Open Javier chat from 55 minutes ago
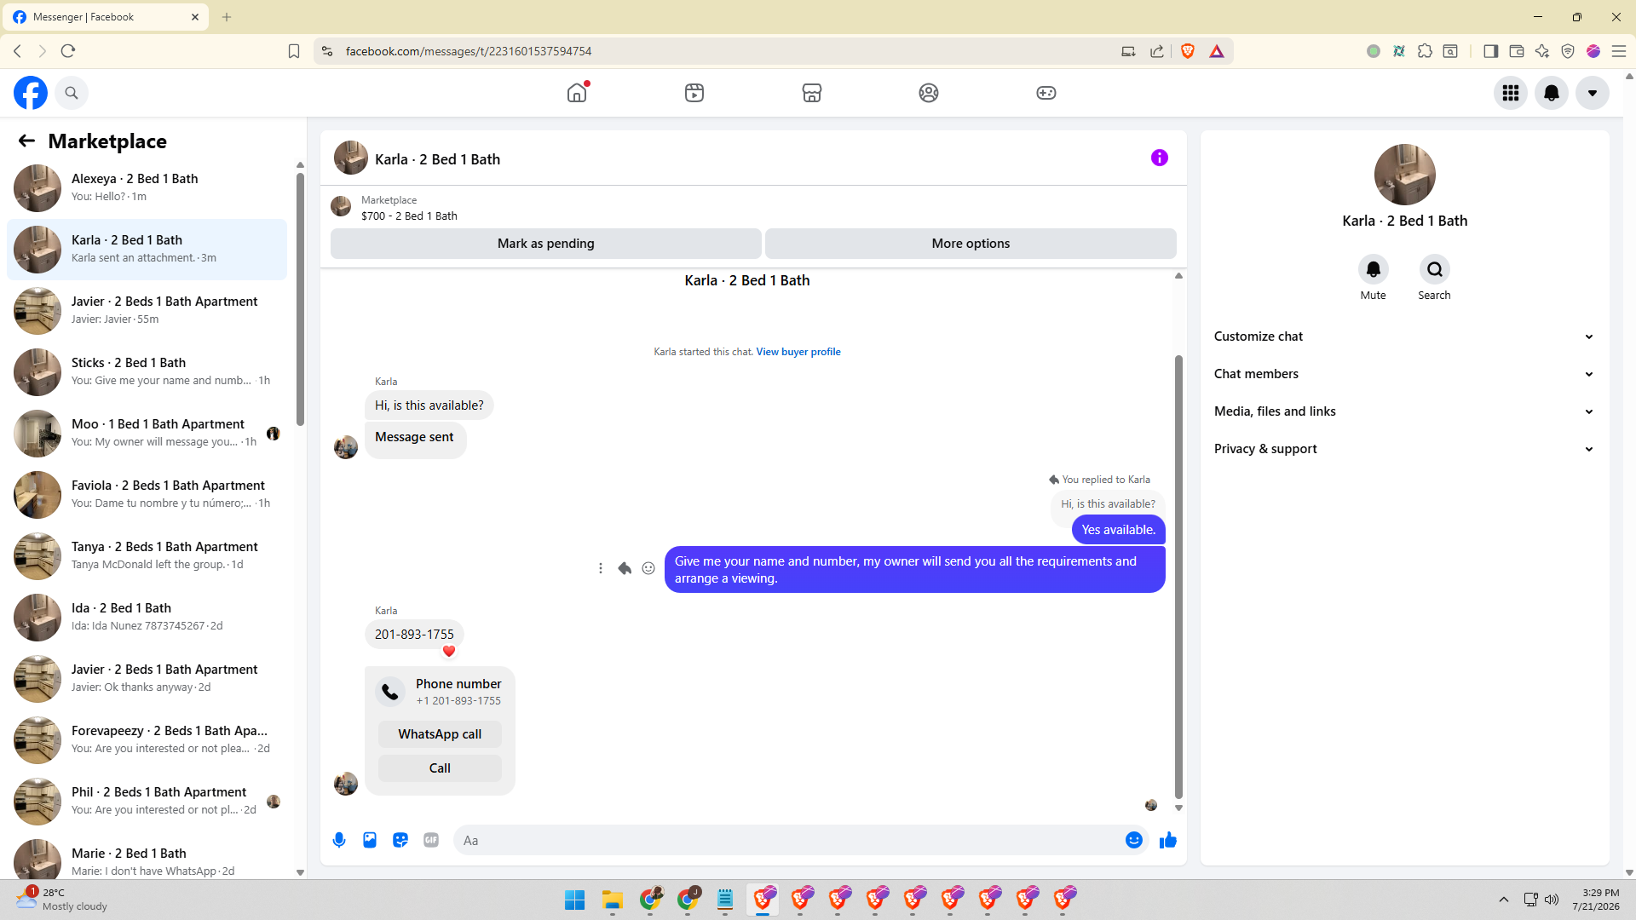The width and height of the screenshot is (1636, 920). pyautogui.click(x=147, y=311)
